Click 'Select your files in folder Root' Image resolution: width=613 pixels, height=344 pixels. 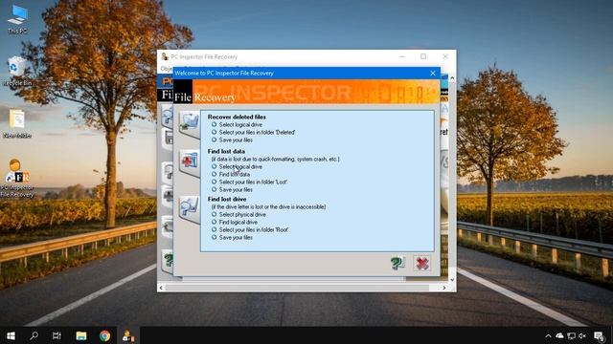(x=254, y=229)
